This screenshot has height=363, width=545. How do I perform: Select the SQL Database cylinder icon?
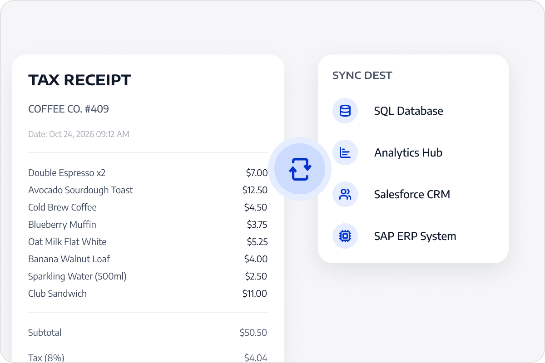point(345,111)
